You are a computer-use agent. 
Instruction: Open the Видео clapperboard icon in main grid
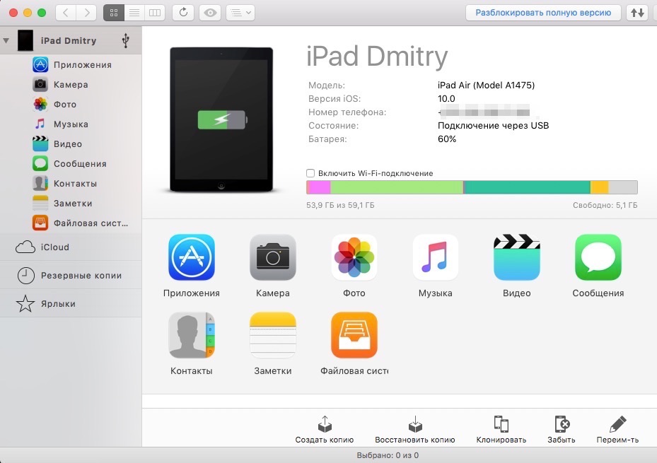[x=516, y=258]
